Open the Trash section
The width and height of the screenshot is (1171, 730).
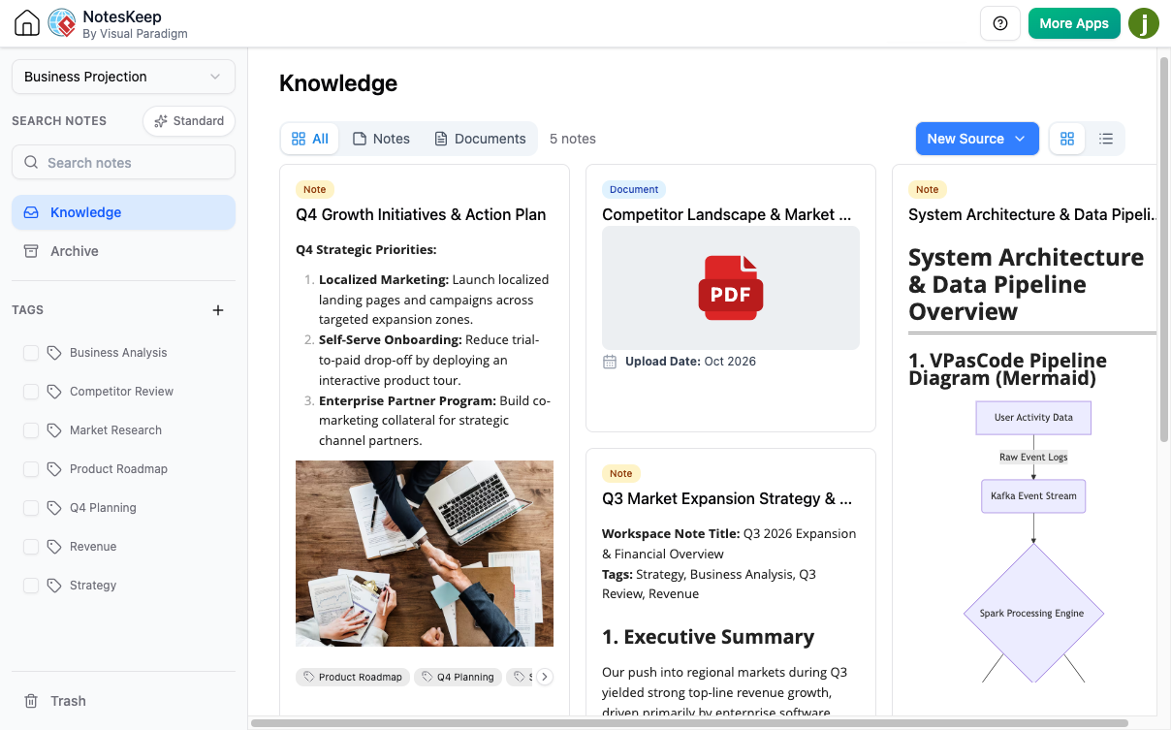coord(123,701)
